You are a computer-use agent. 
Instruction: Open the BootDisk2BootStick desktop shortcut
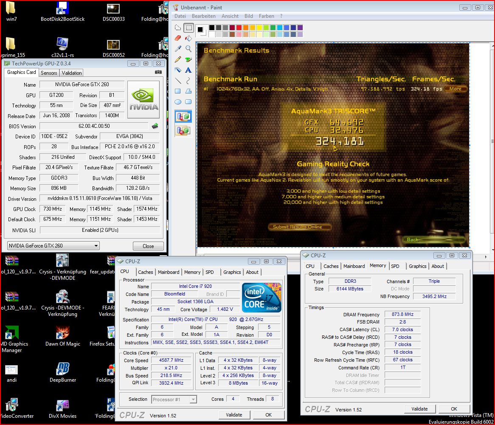62,12
